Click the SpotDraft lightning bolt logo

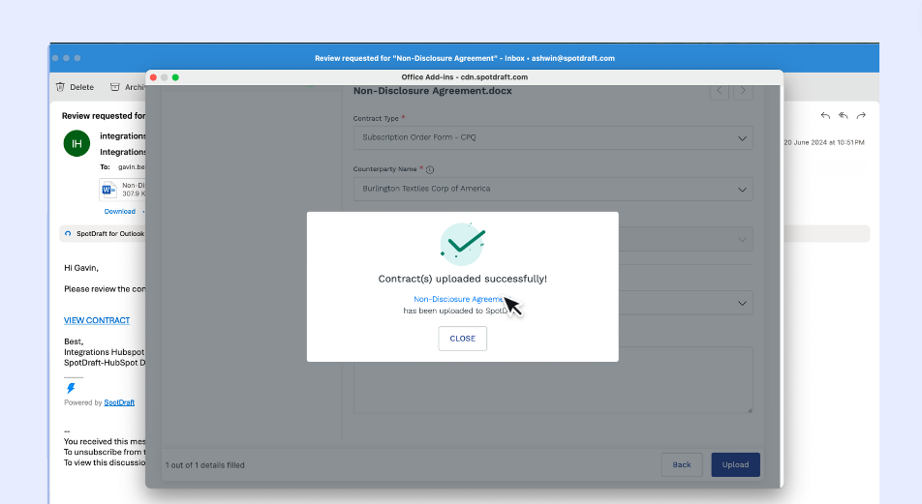[71, 388]
